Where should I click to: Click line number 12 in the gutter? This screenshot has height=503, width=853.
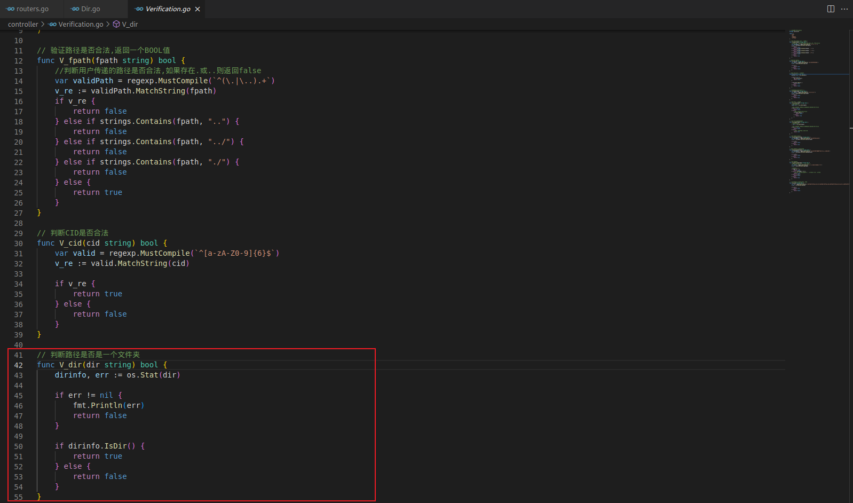[x=19, y=61]
